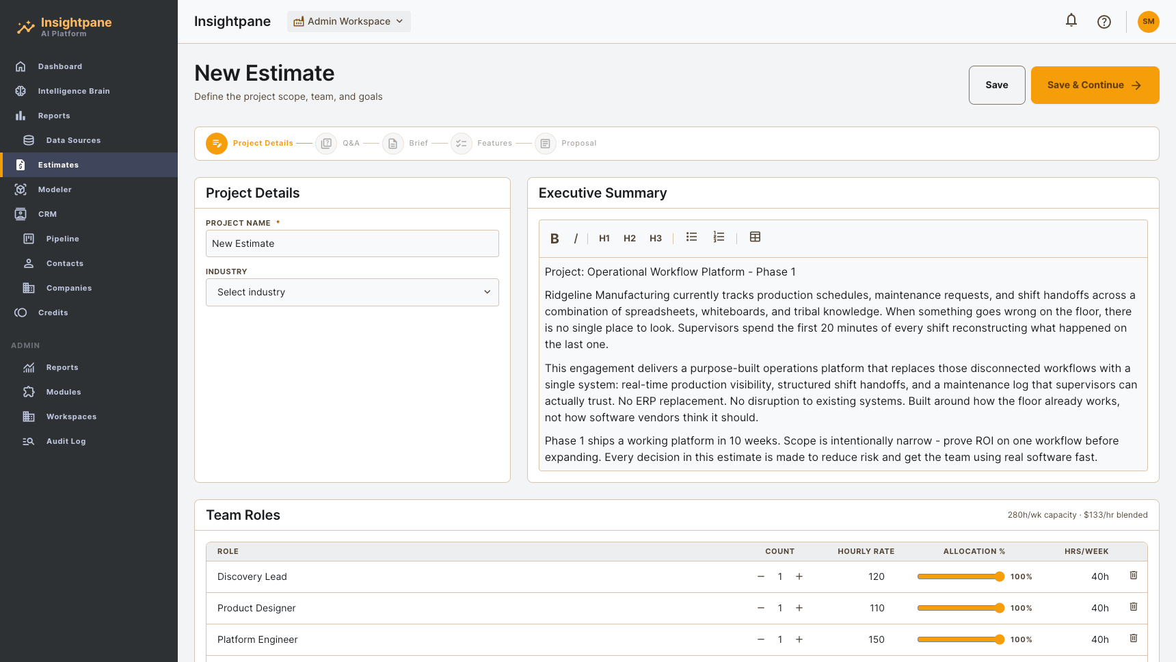The height and width of the screenshot is (662, 1176).
Task: Open the help question mark icon
Action: tap(1104, 22)
